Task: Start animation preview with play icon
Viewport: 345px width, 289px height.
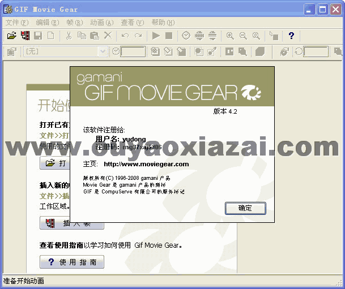Action: (x=156, y=36)
